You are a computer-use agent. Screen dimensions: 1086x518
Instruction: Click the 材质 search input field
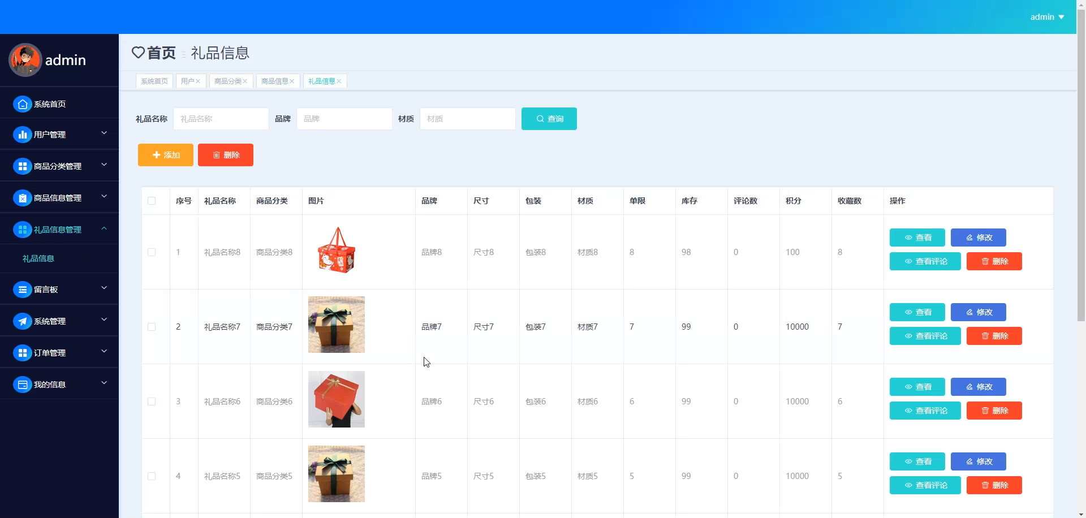468,119
